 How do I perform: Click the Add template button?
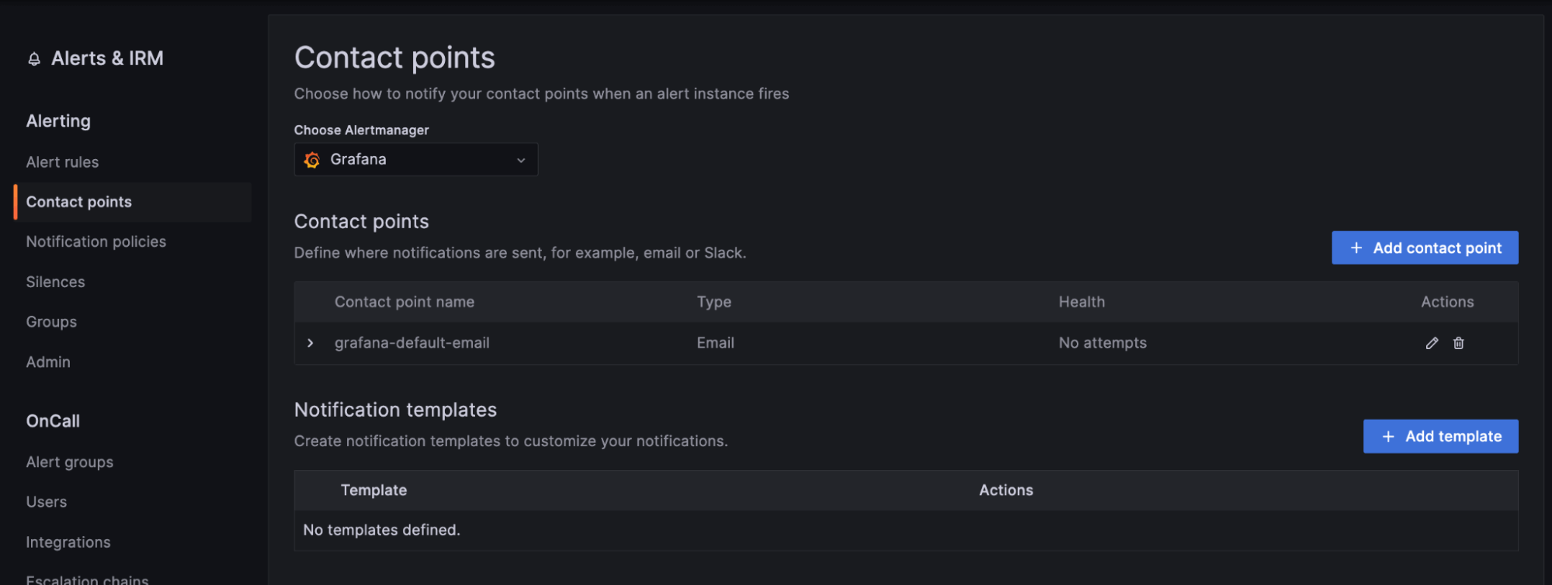pos(1440,436)
